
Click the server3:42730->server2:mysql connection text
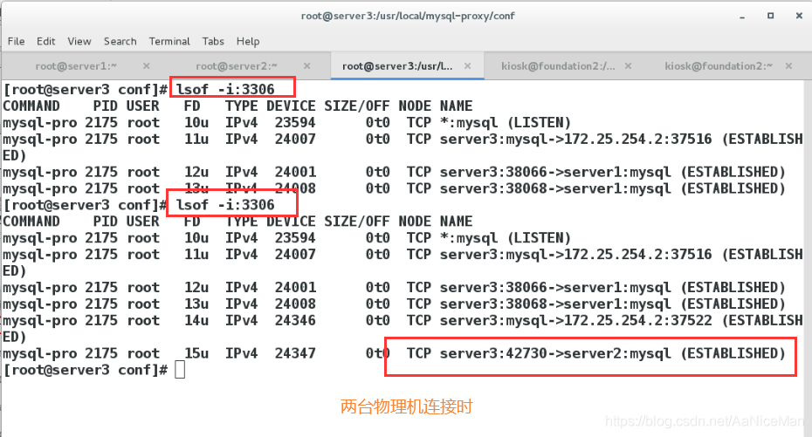[555, 353]
